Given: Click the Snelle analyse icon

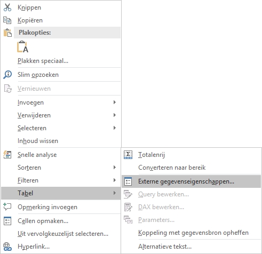Looking at the screenshot, I should point(7,155).
